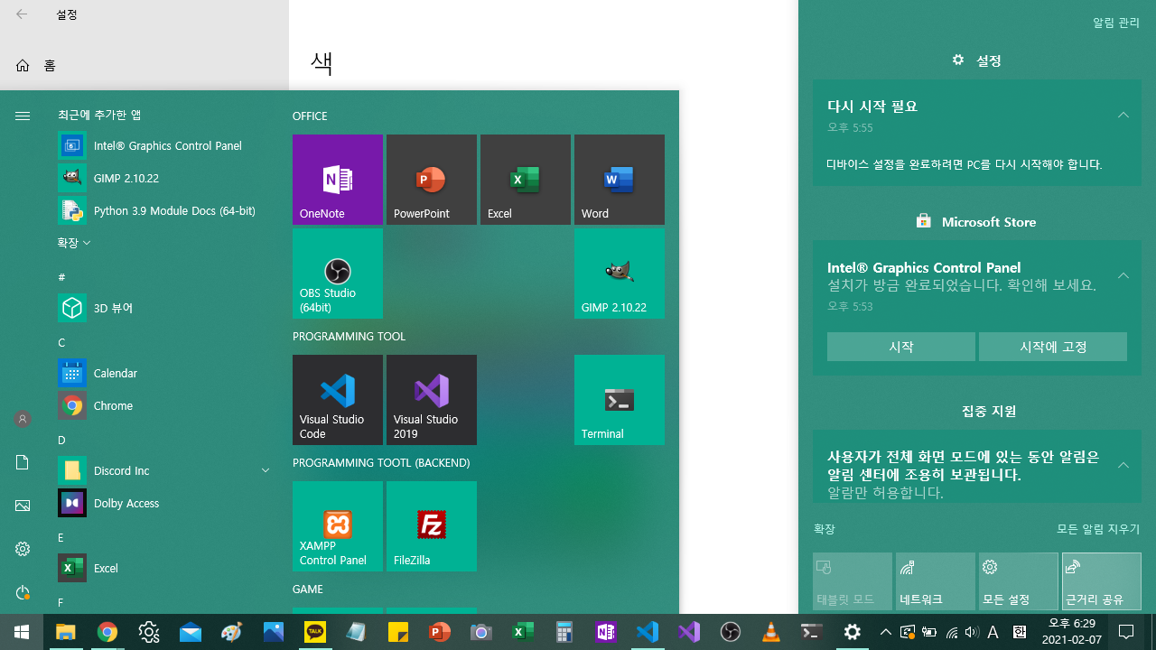
Task: Click the D letter header in app list
Action: (x=61, y=440)
